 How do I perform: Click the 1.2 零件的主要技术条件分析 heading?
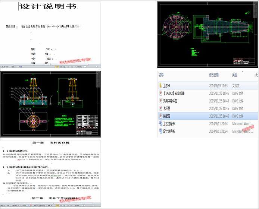click(25, 167)
